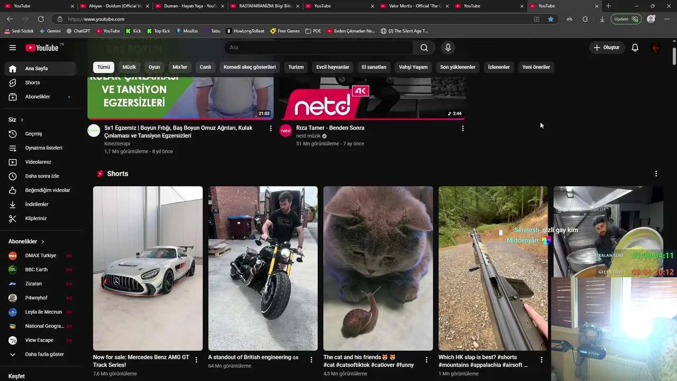
Task: Open Geçmiş history page
Action: tap(40, 134)
